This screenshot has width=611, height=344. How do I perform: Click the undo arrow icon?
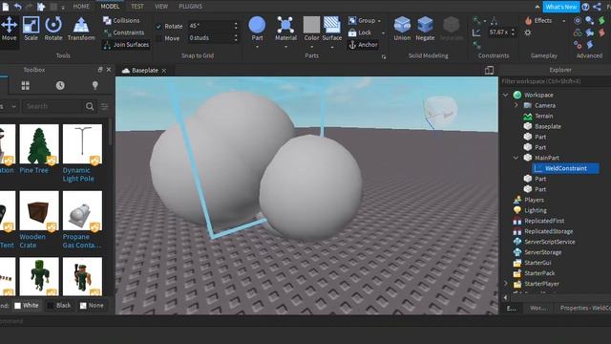coord(17,7)
